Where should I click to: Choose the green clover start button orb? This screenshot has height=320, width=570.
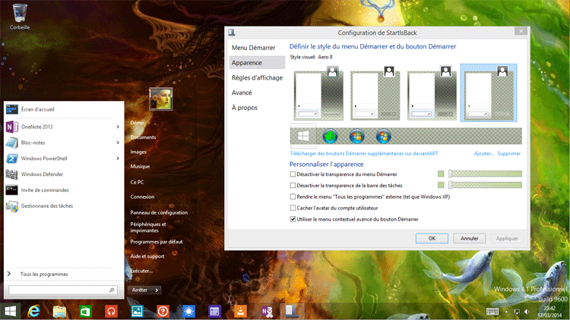(329, 136)
